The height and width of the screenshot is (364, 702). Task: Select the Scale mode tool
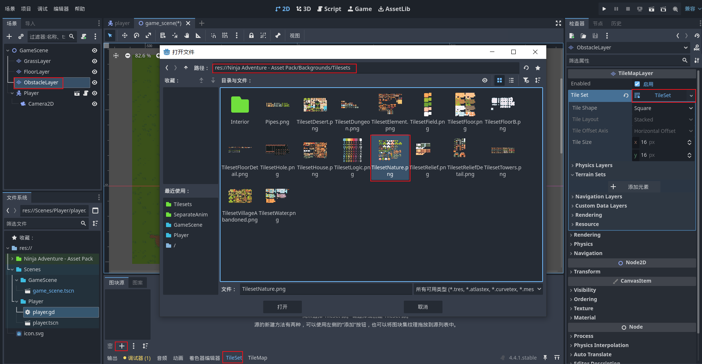[x=148, y=35]
